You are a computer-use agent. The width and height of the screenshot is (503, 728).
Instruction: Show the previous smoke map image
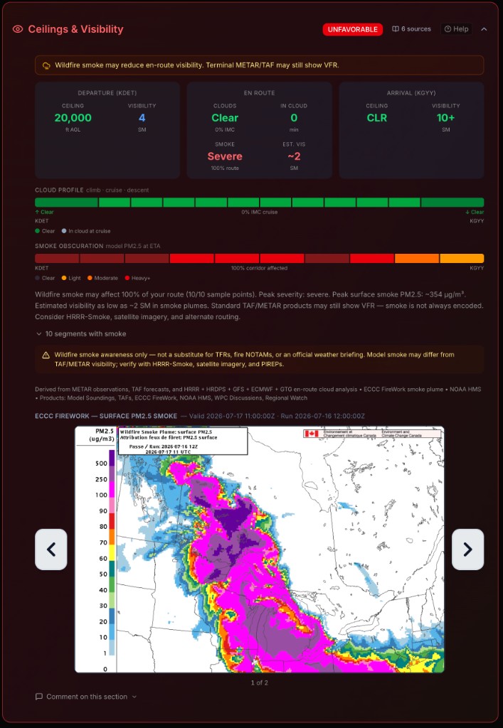(x=51, y=550)
